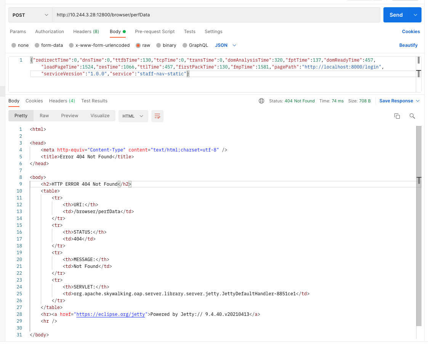This screenshot has width=428, height=344.
Task: Select the x-www-form-urlencoded radio option
Action: pos(71,45)
